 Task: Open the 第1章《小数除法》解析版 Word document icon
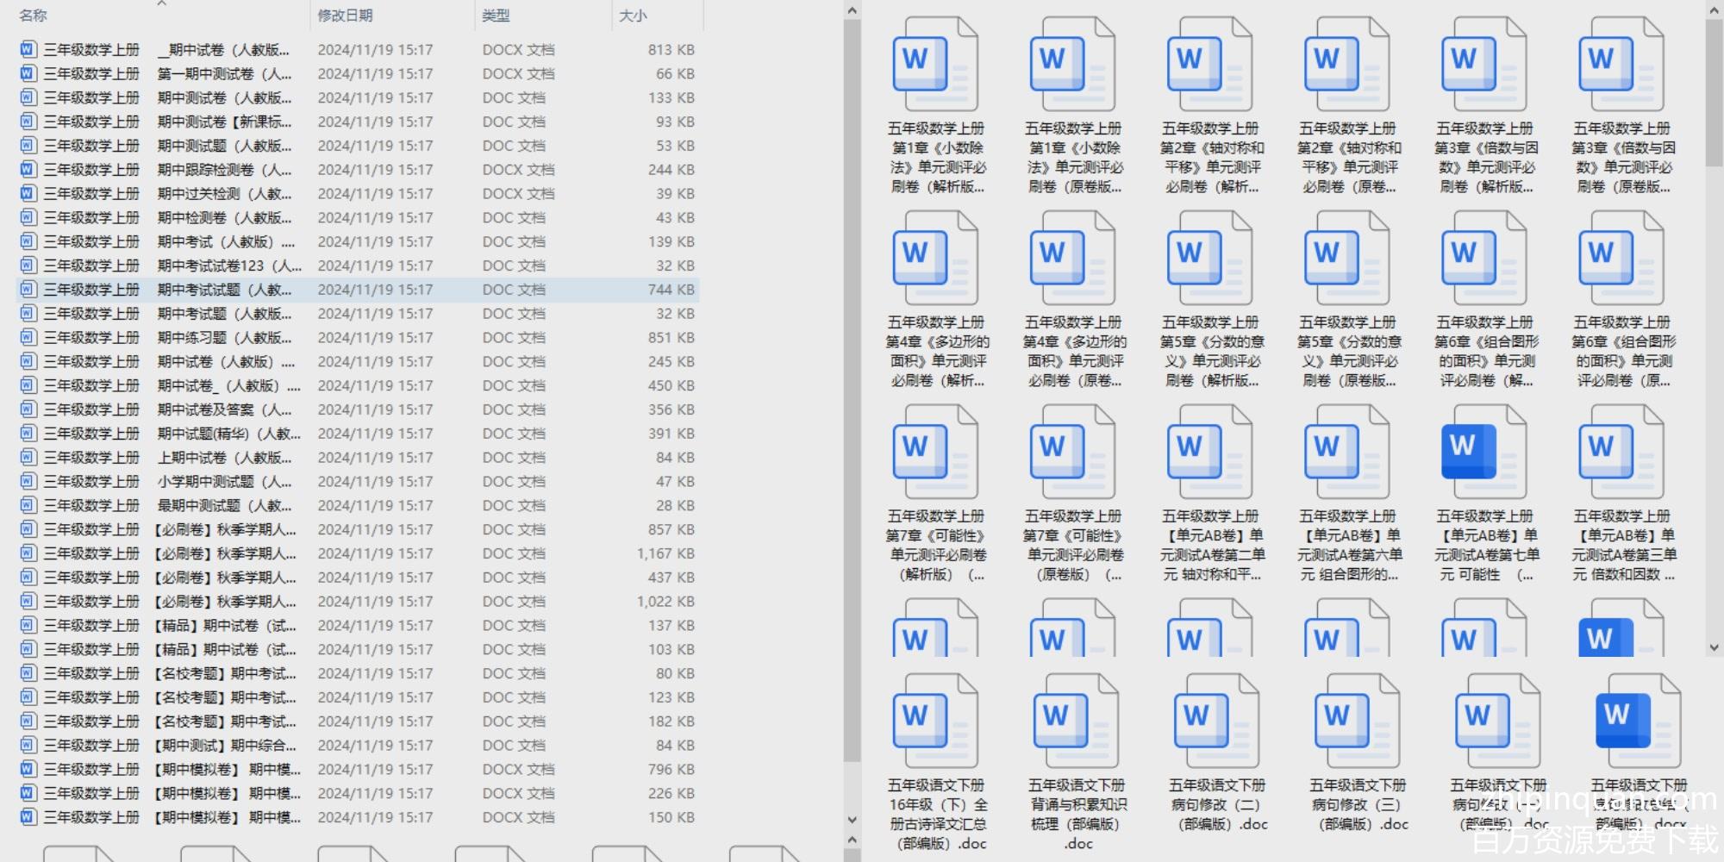pos(935,66)
